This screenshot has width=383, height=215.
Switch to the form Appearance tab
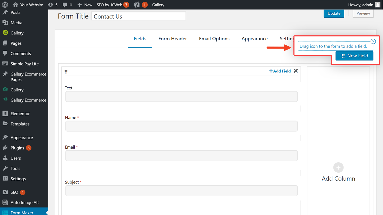tap(254, 39)
